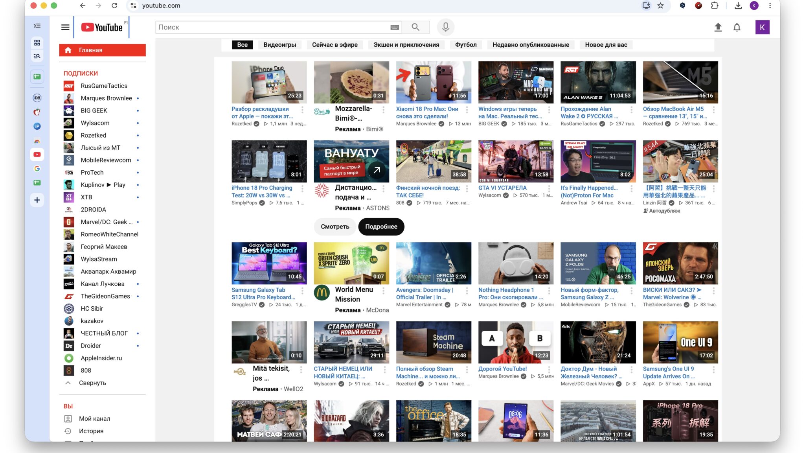This screenshot has width=805, height=453.
Task: Select the Футбол filter chip
Action: click(x=466, y=45)
